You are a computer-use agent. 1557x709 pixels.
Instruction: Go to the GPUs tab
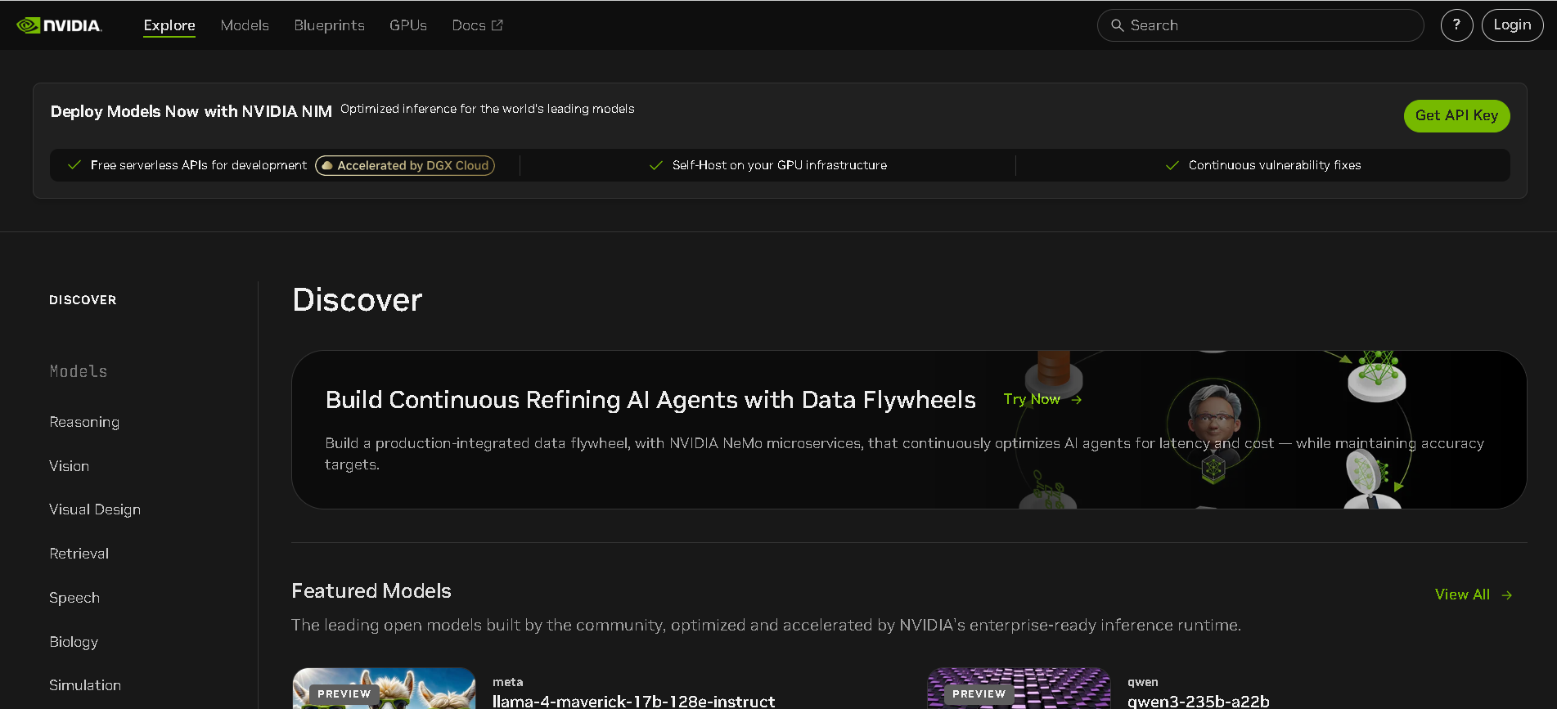408,25
